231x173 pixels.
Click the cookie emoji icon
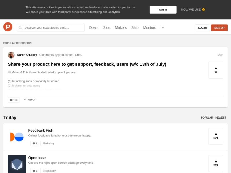click(x=204, y=10)
